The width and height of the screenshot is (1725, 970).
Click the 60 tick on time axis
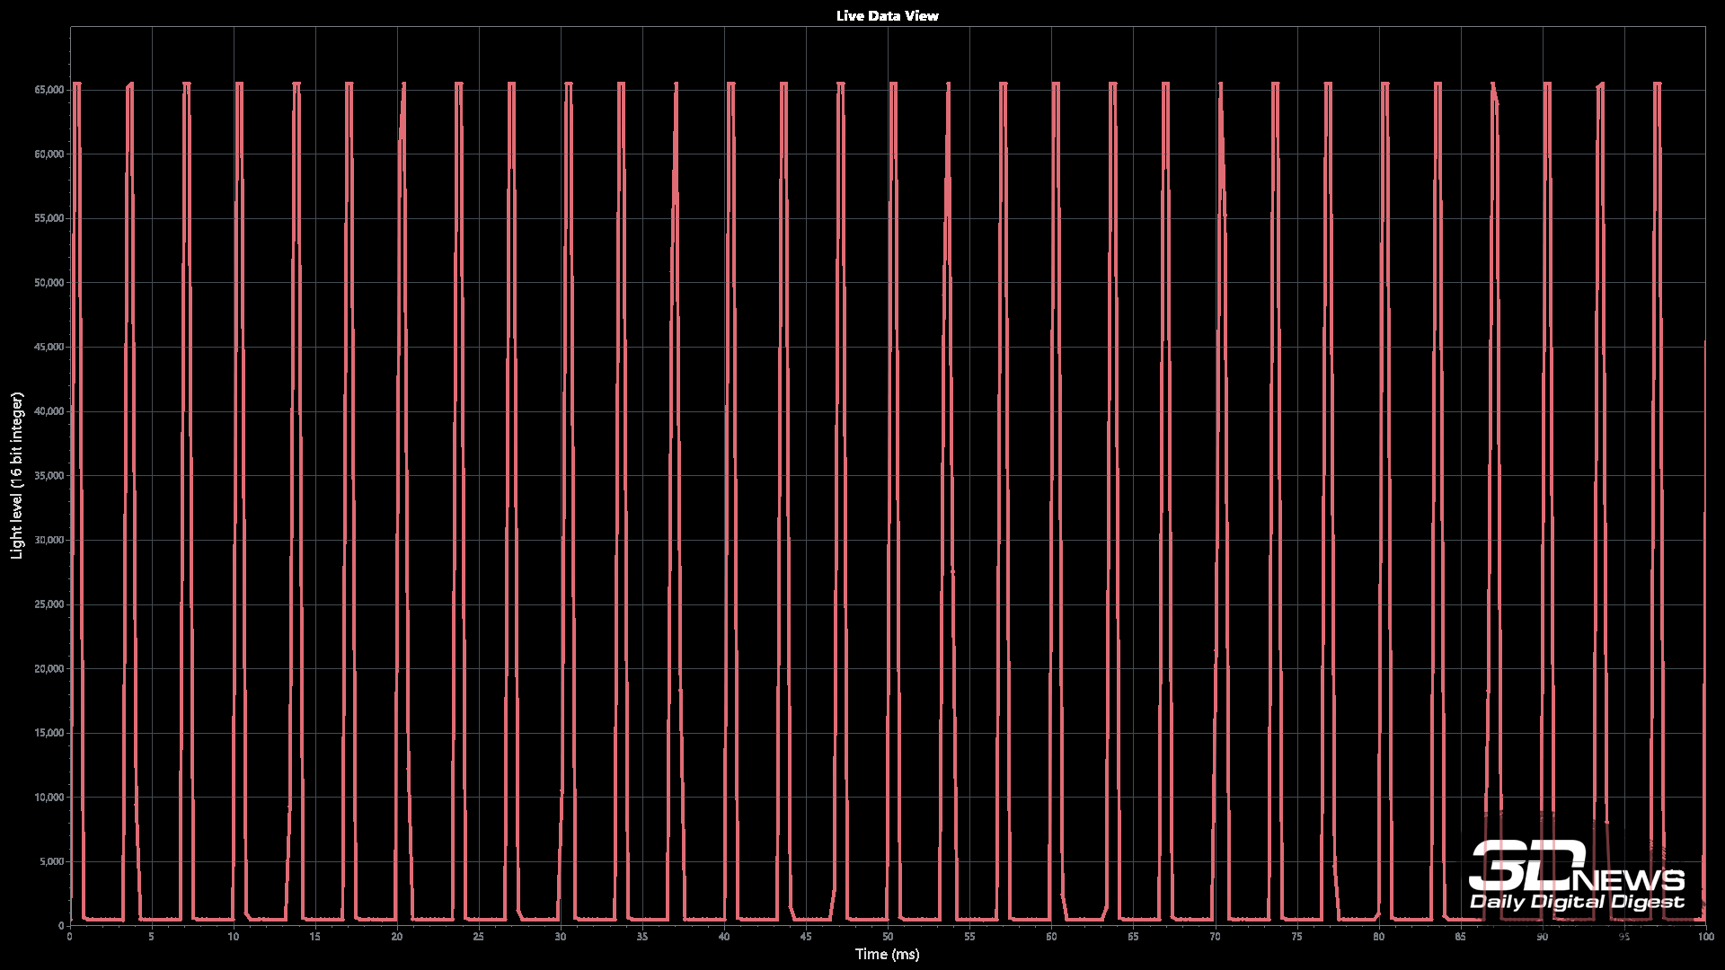1050,937
